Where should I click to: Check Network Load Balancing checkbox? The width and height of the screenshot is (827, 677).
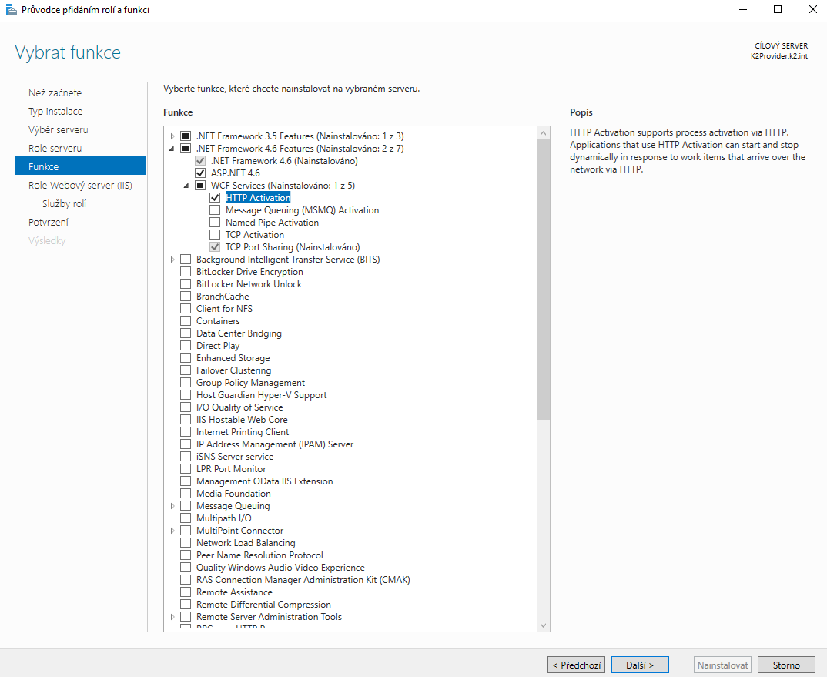[186, 543]
